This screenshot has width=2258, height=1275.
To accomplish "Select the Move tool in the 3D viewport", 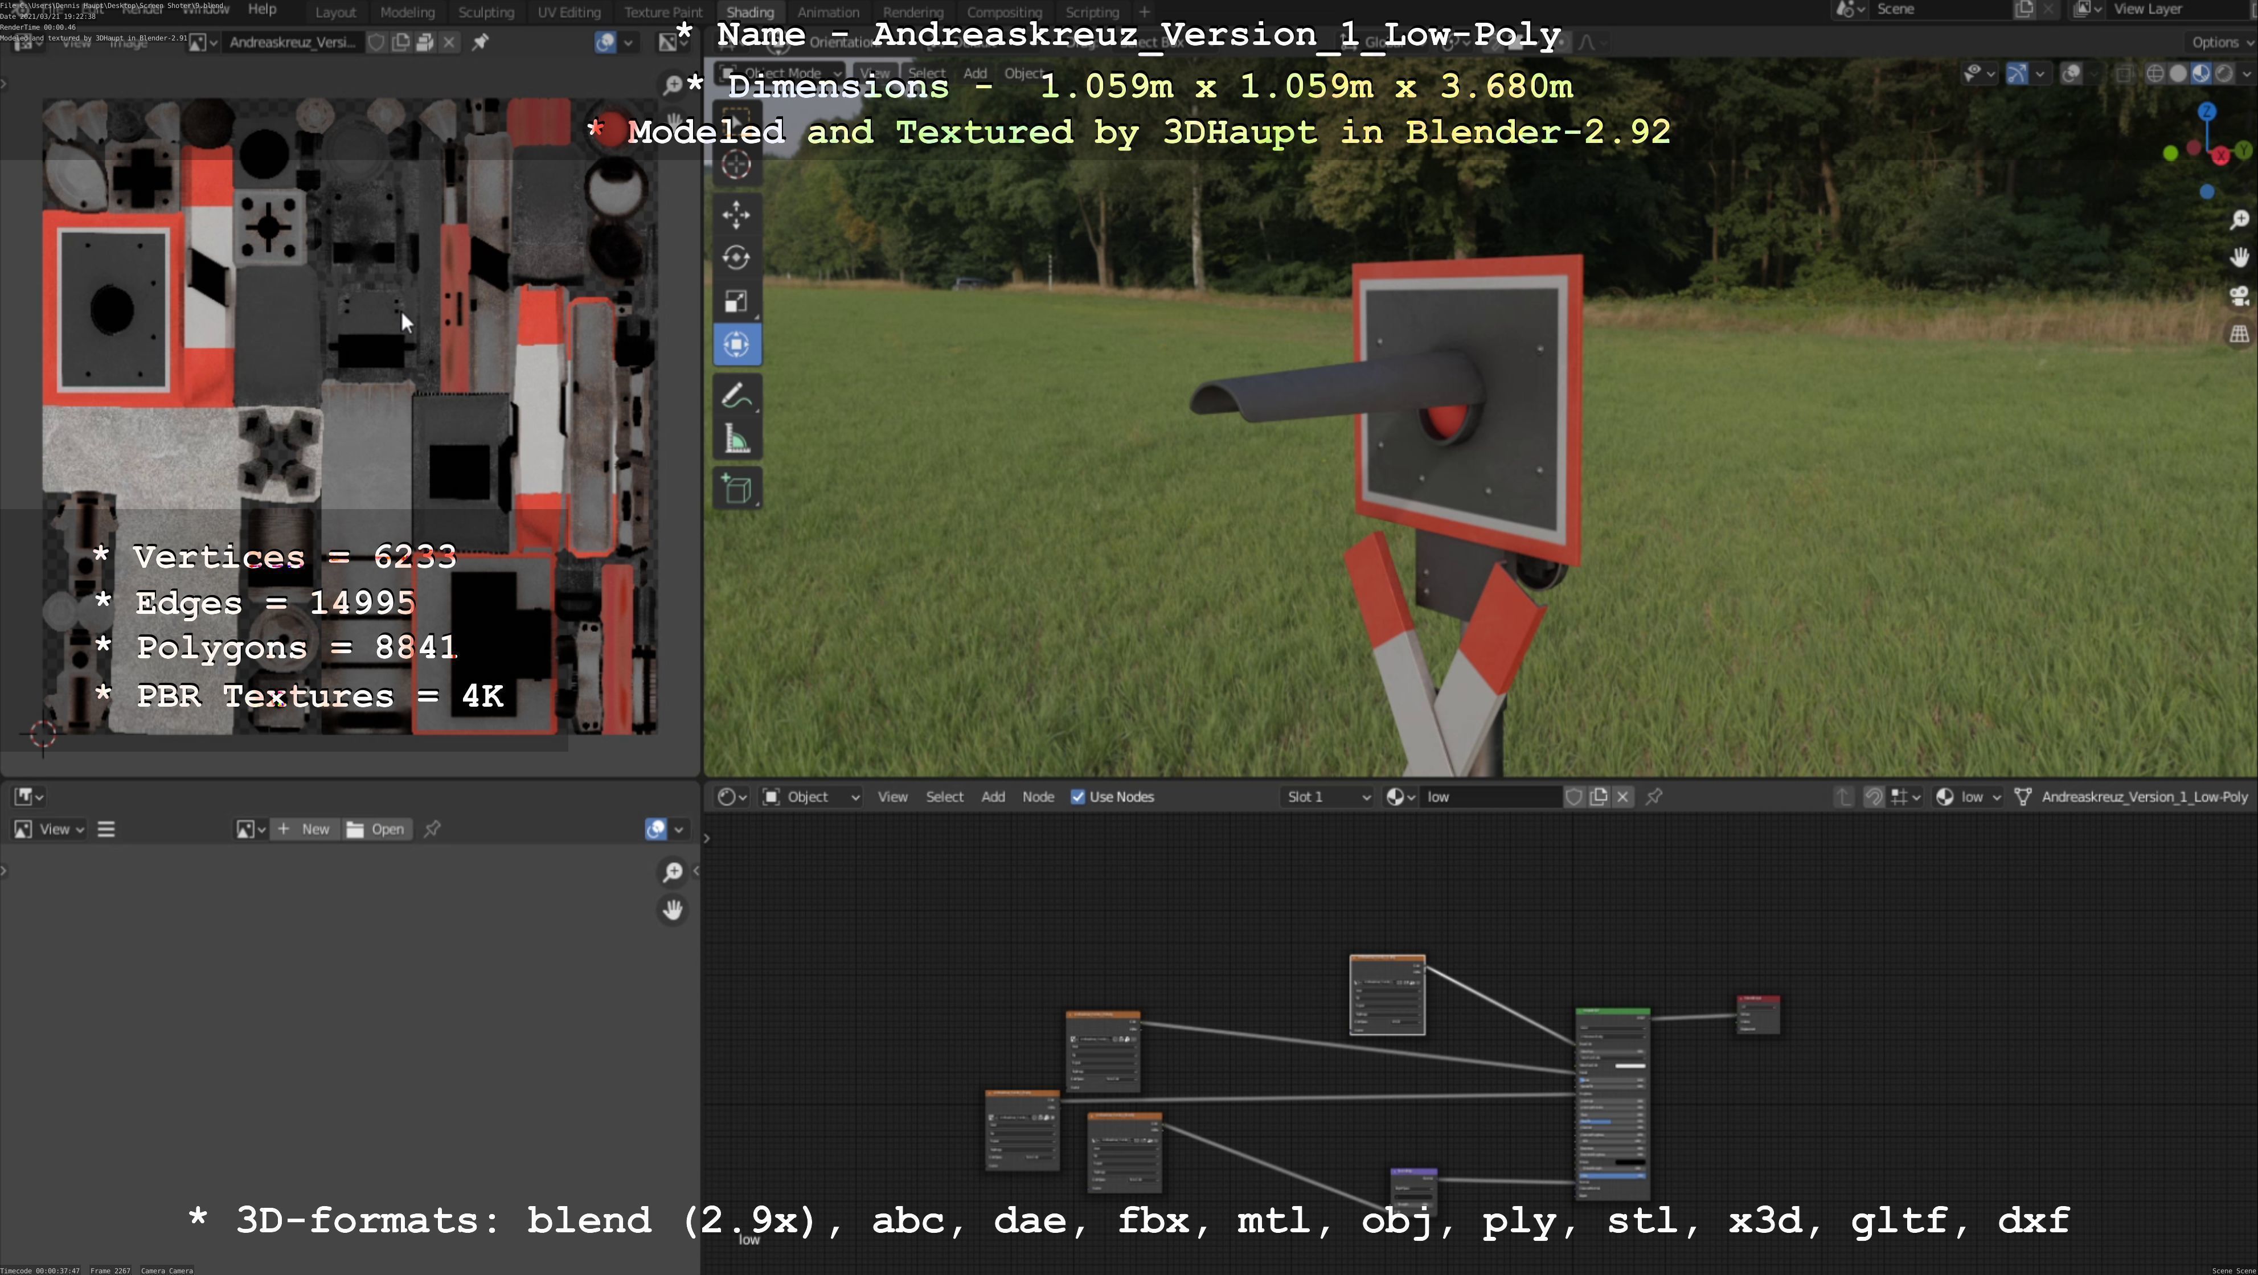I will point(736,214).
